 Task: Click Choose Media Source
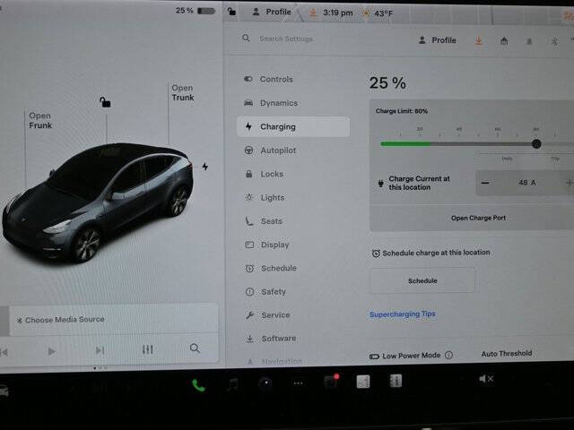61,320
